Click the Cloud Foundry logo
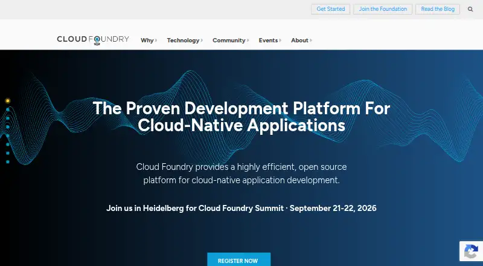 tap(93, 40)
